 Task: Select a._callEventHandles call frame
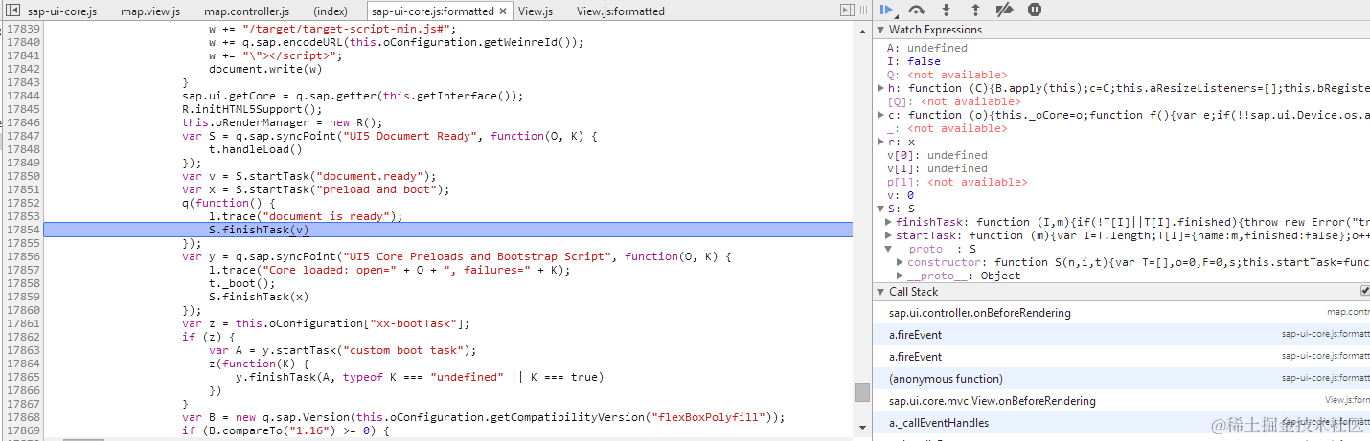[1121, 423]
